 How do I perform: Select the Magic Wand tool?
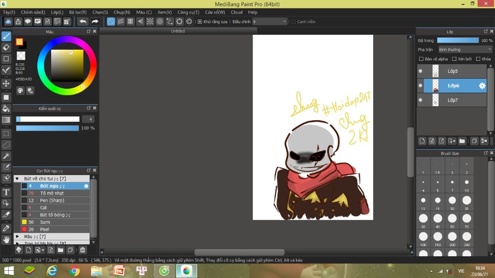[x=6, y=156]
